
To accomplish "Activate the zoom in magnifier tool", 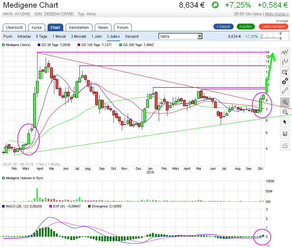I will tap(285, 102).
